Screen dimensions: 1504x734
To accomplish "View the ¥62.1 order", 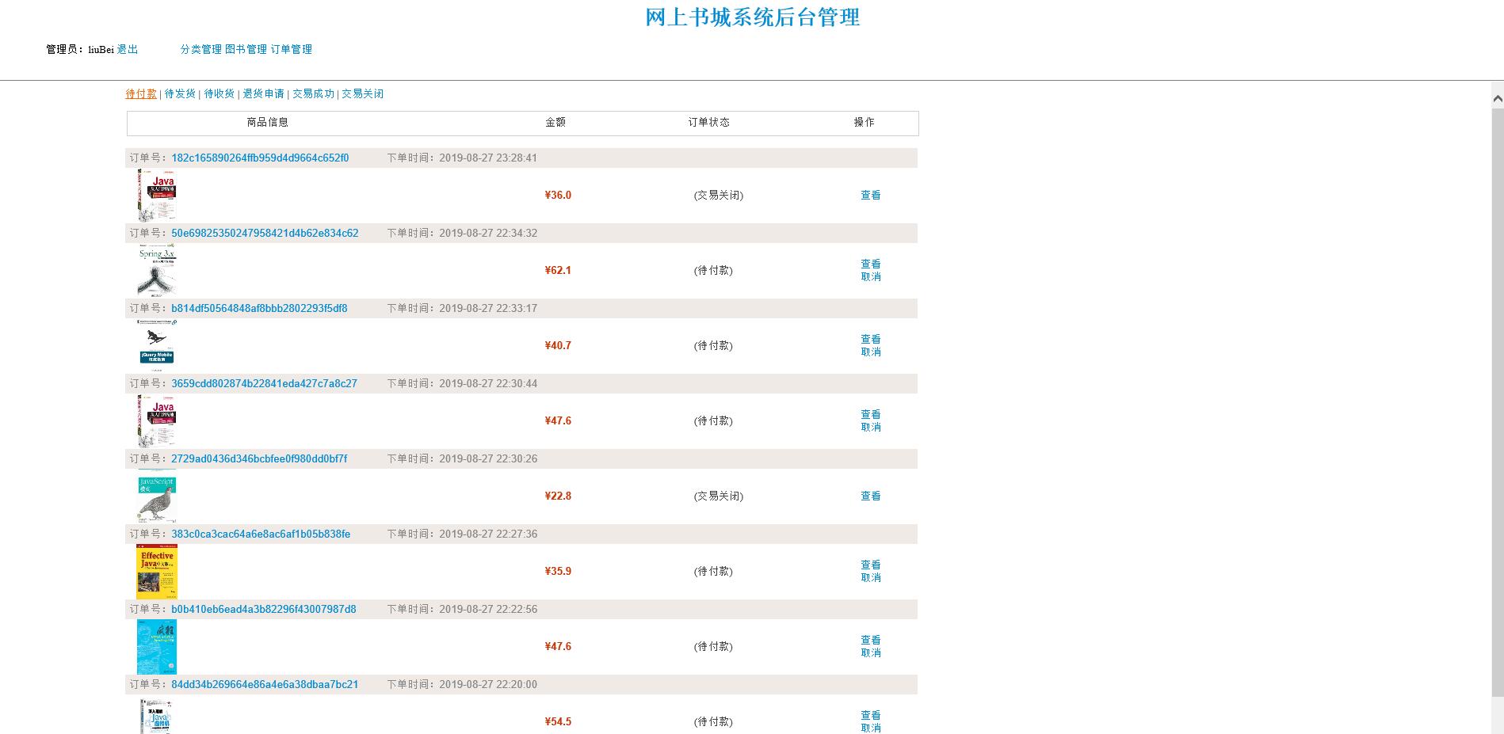I will click(x=871, y=264).
